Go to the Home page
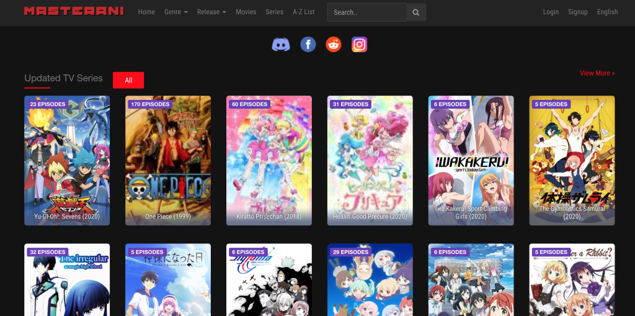Viewport: 635px width, 316px height. [146, 12]
